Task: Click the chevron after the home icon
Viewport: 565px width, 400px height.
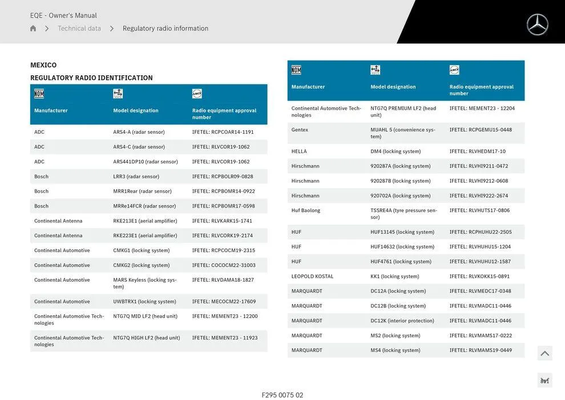Action: click(x=47, y=29)
